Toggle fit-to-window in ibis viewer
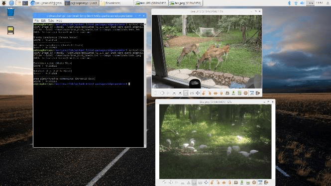The image size is (331, 186). click(194, 183)
